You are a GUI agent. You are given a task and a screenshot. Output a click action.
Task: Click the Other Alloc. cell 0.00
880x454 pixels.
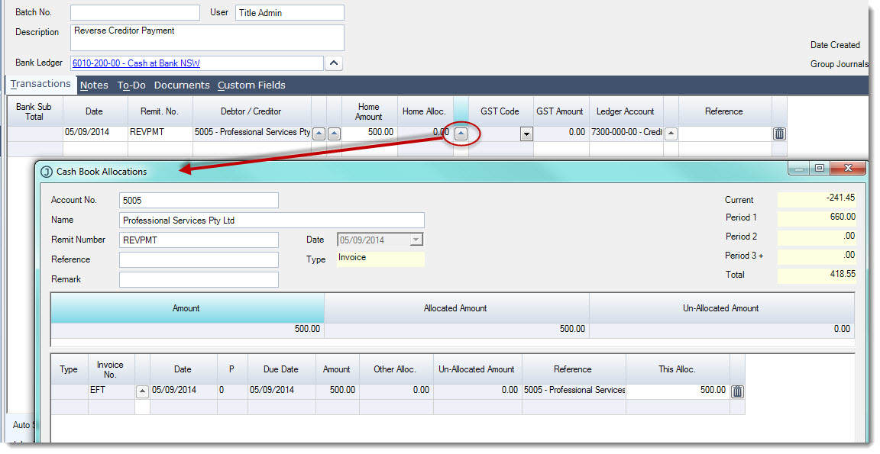point(396,391)
